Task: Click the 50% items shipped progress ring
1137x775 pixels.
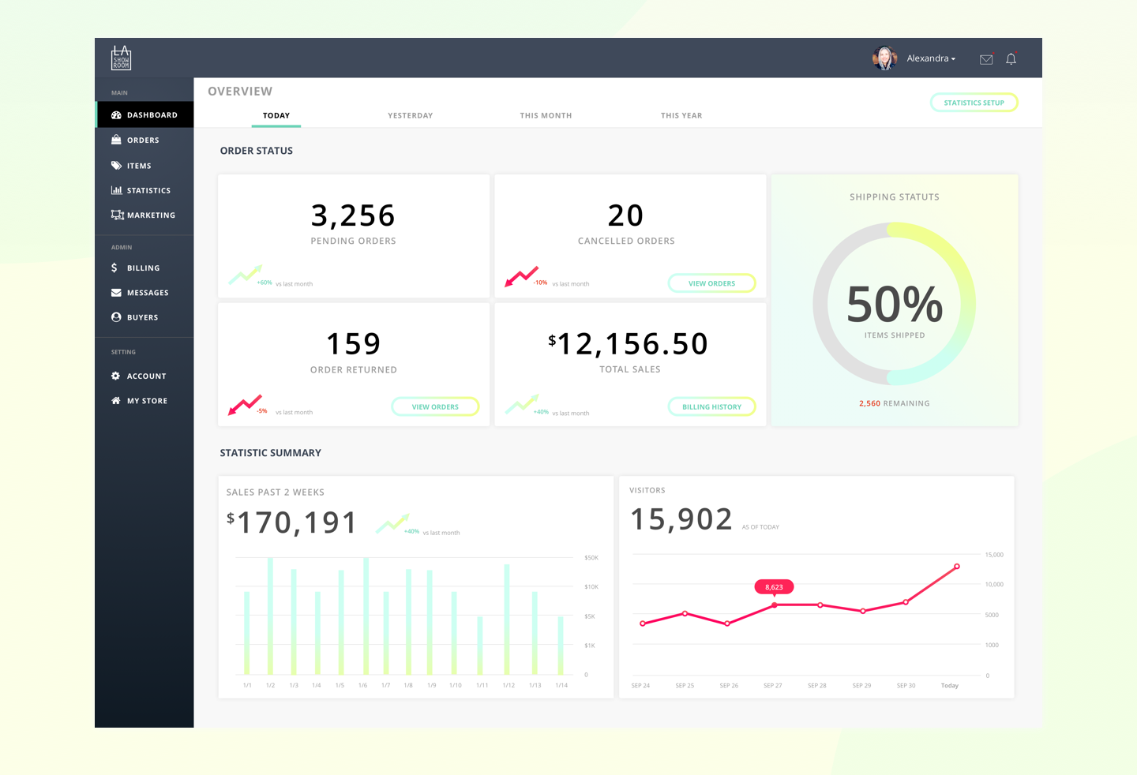Action: coord(895,305)
